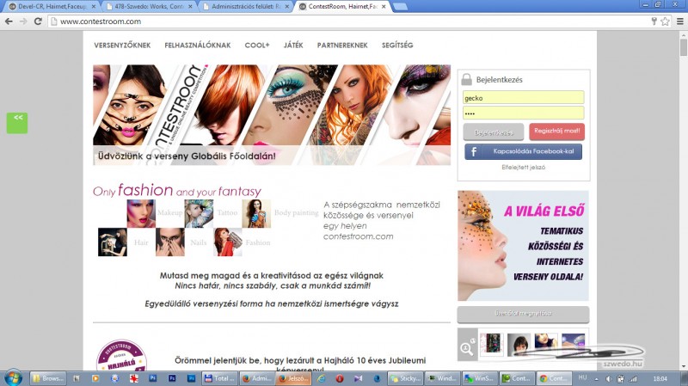Click the grey Üzenőfal megnyitása button

pyautogui.click(x=523, y=314)
